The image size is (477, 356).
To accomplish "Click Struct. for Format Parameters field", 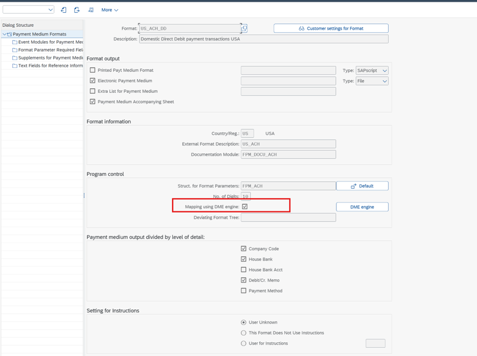I will click(x=288, y=186).
